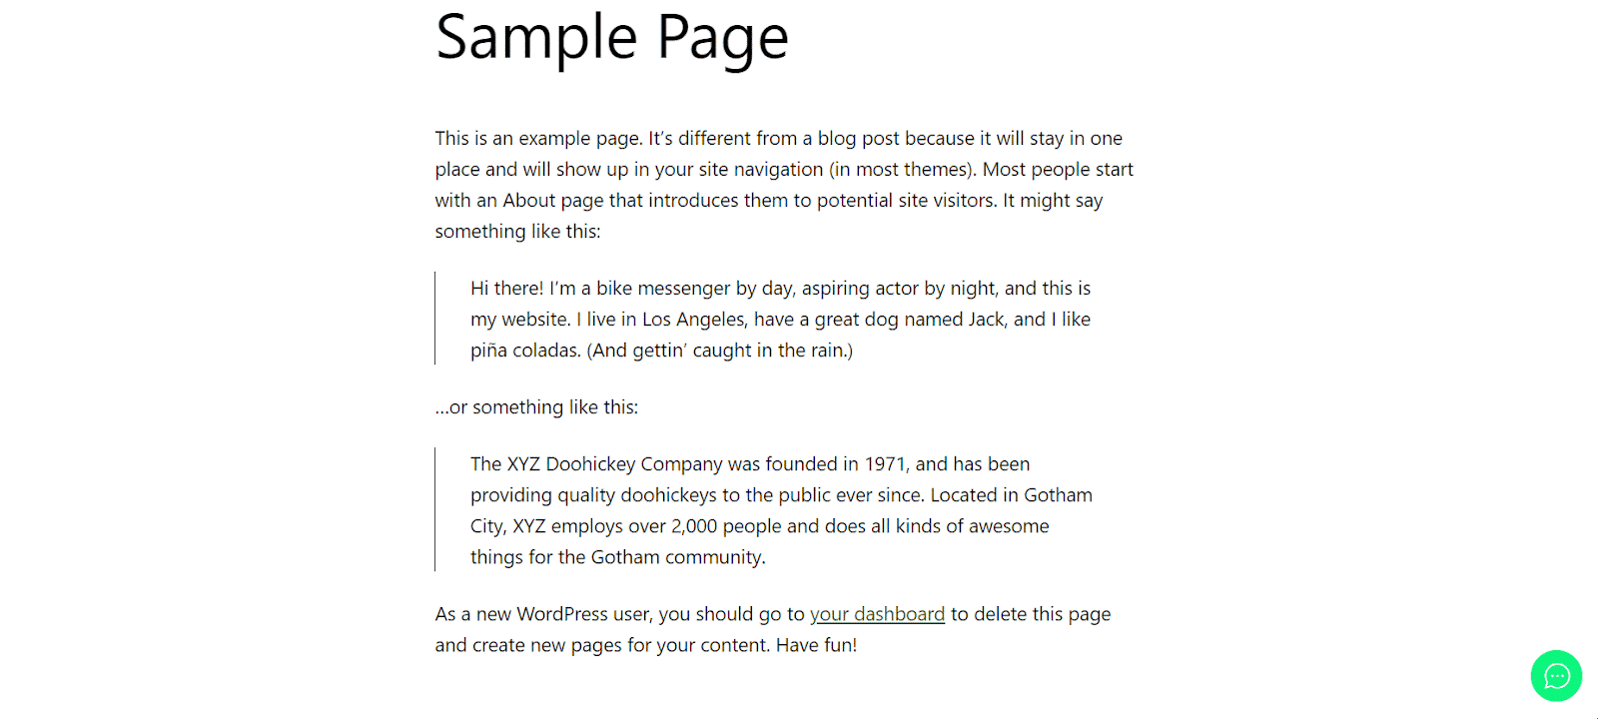Click the 'Have fun!' closing text
1598x719 pixels.
point(816,645)
